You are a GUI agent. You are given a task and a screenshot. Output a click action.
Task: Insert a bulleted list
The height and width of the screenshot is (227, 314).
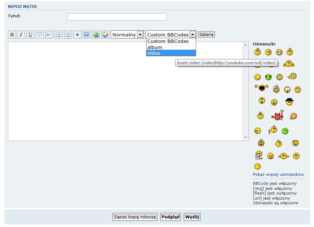click(59, 35)
